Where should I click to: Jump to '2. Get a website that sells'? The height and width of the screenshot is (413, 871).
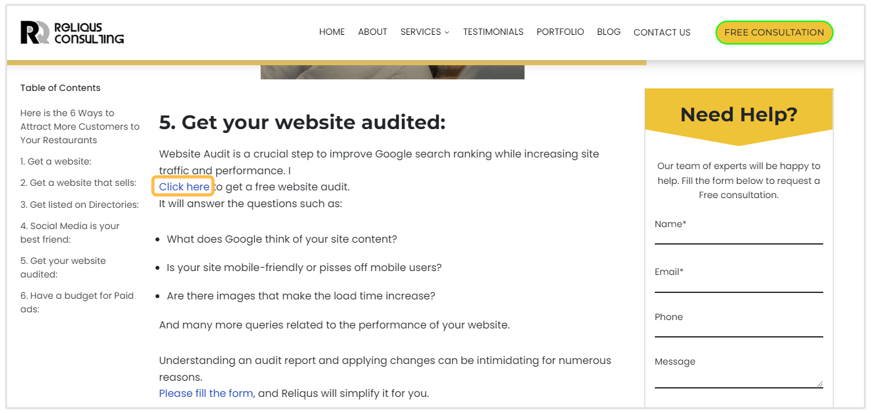(x=78, y=183)
